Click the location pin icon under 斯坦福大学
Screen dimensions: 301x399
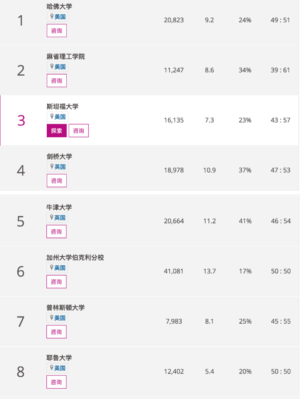tap(52, 116)
